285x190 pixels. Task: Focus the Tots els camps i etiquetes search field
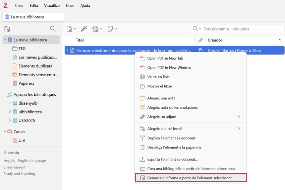[x=243, y=29]
